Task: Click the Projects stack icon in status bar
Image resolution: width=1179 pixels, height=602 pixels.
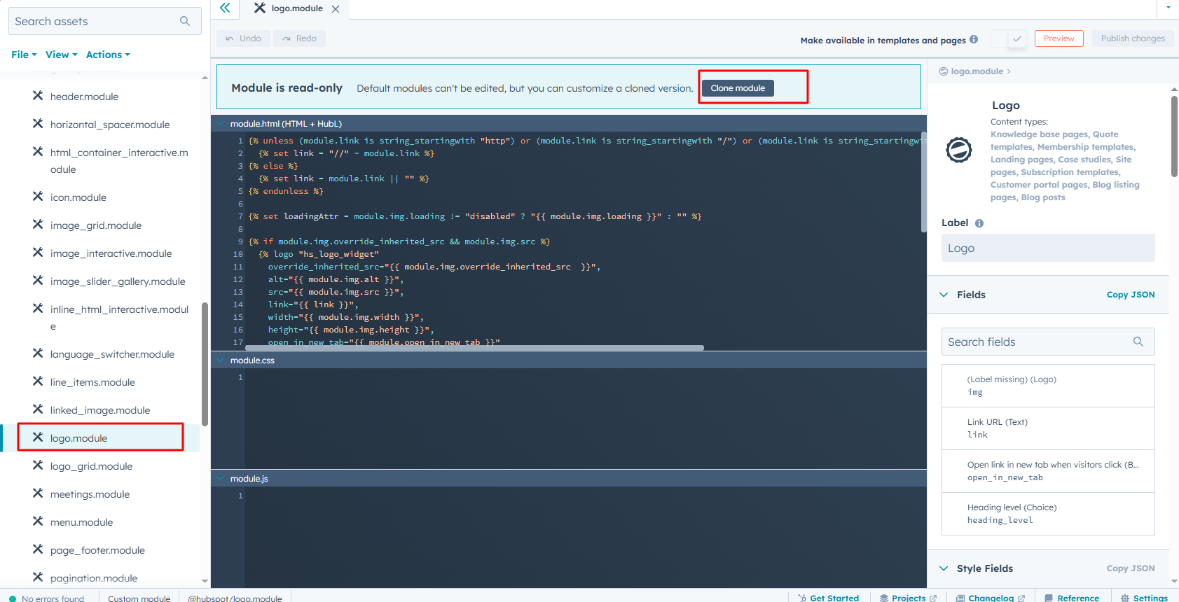Action: (x=884, y=598)
